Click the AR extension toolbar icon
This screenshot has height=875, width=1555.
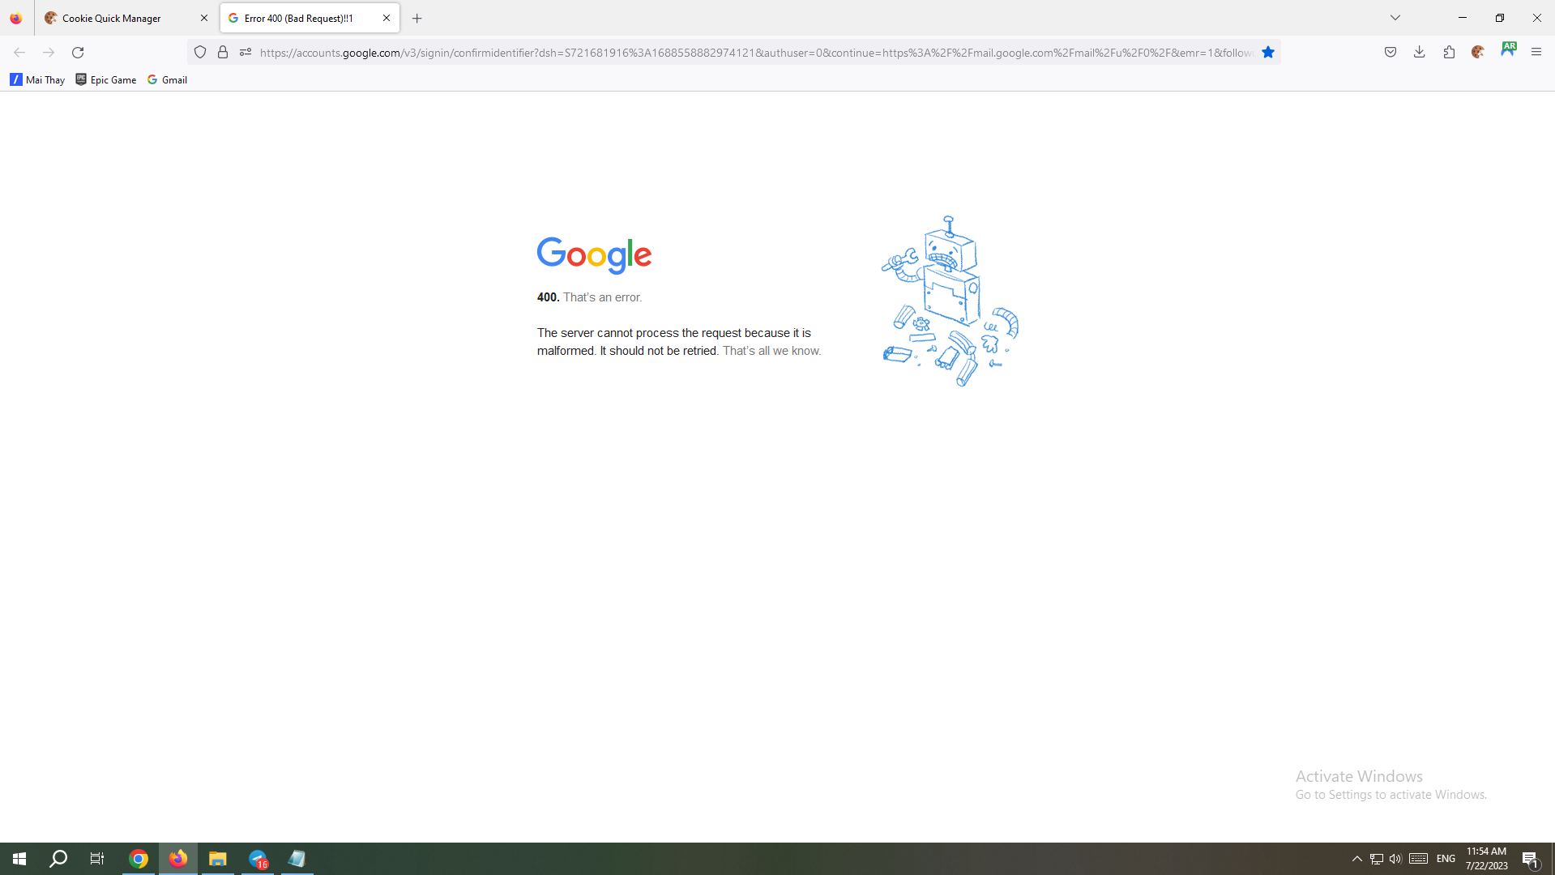coord(1508,49)
